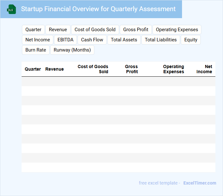Click the Operating Expenses tag
This screenshot has width=223, height=196.
pos(177,30)
